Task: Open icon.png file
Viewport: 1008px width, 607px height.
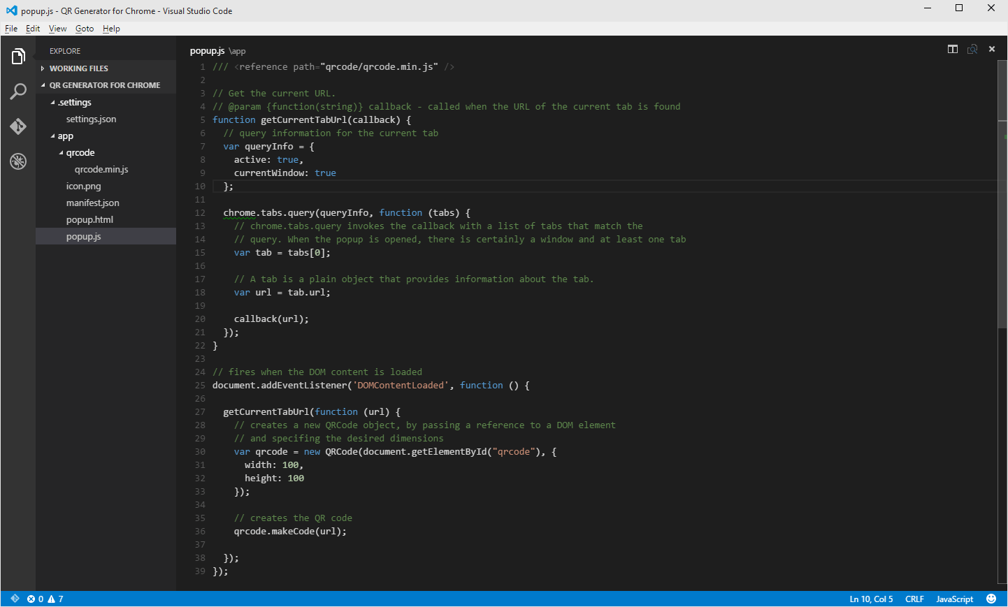Action: (x=106, y=186)
